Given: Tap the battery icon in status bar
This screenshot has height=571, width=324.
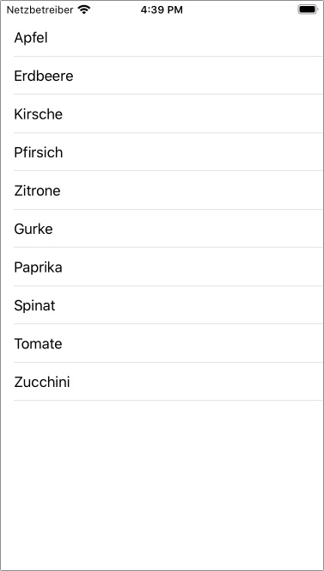Looking at the screenshot, I should [308, 9].
